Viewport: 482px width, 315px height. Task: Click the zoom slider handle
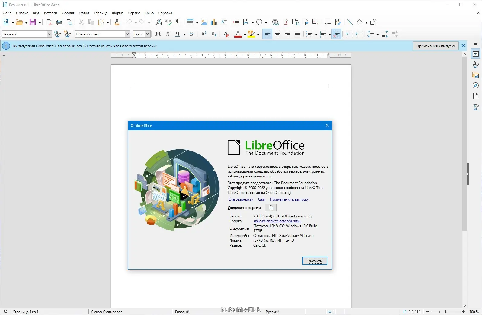(x=445, y=312)
